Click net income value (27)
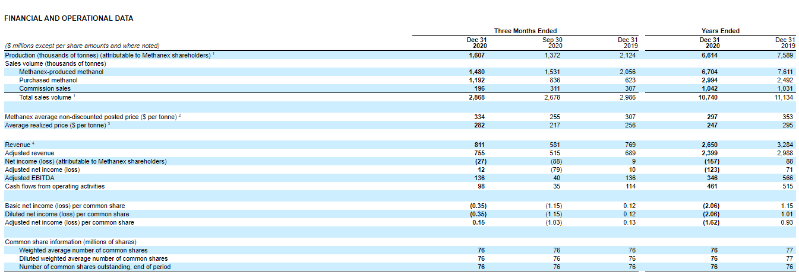 click(x=481, y=161)
